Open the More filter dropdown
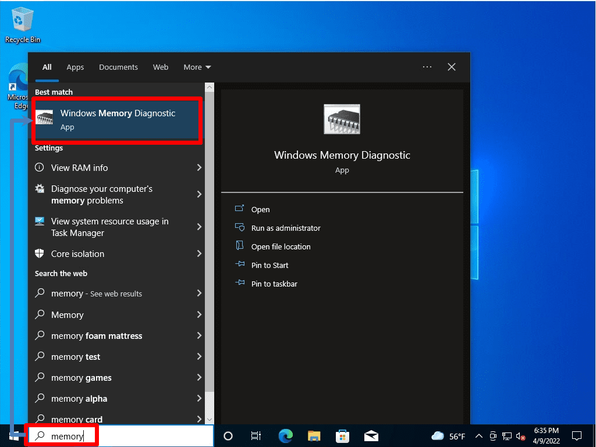The width and height of the screenshot is (596, 447). pyautogui.click(x=197, y=67)
